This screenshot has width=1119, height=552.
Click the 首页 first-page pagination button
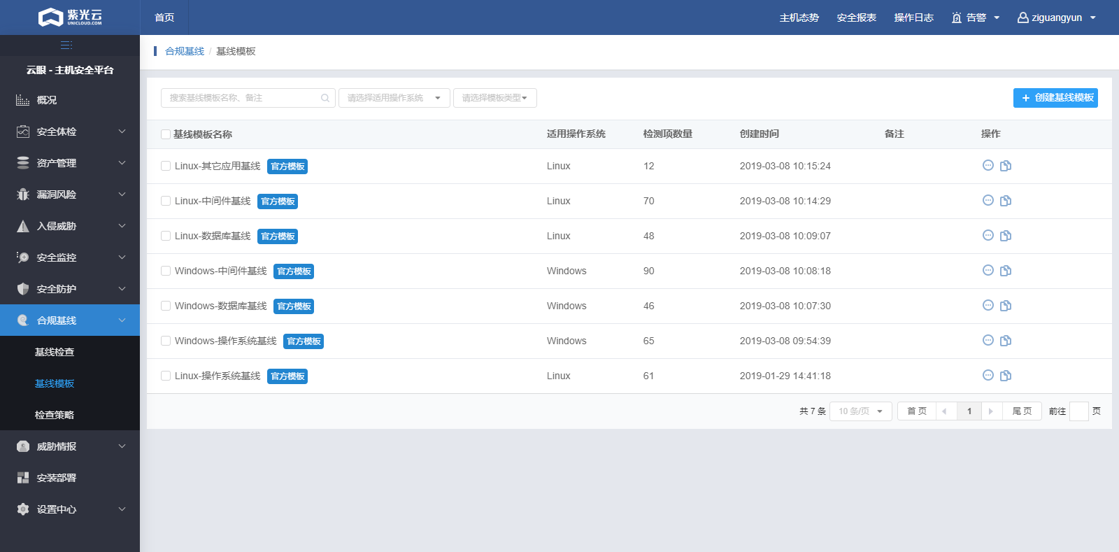click(x=917, y=411)
